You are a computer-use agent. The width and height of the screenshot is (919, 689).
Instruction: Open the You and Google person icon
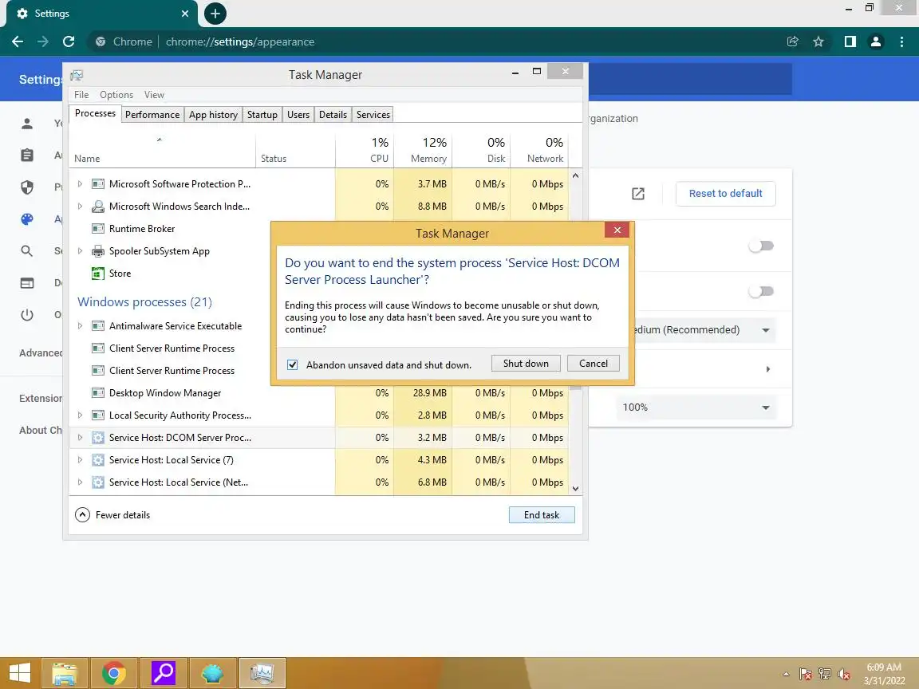(x=27, y=124)
